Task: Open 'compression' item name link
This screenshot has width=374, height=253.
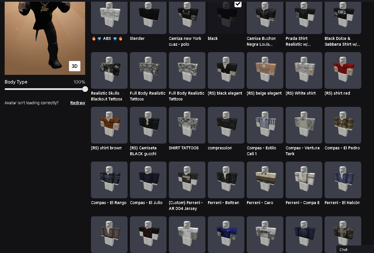Action: pyautogui.click(x=220, y=148)
